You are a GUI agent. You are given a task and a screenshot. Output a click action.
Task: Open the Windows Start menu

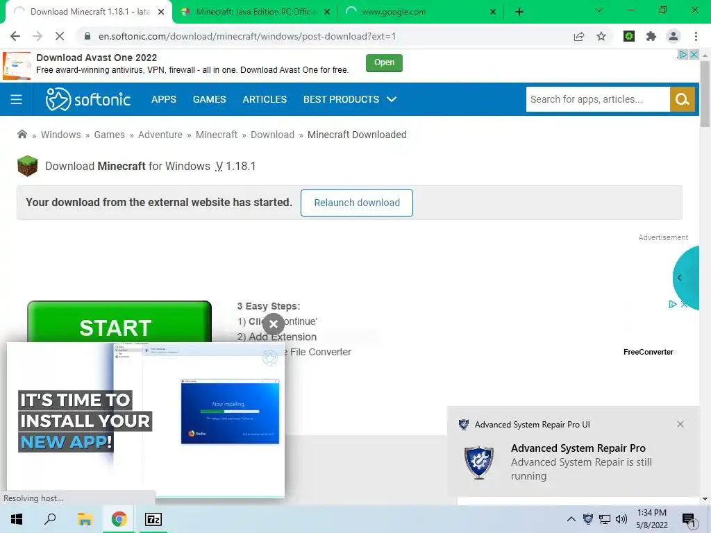pyautogui.click(x=17, y=519)
